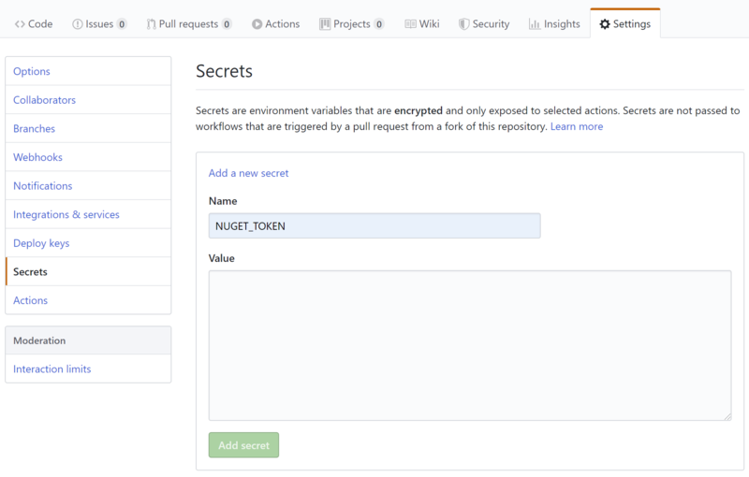Click the Insights graph icon

pyautogui.click(x=534, y=24)
